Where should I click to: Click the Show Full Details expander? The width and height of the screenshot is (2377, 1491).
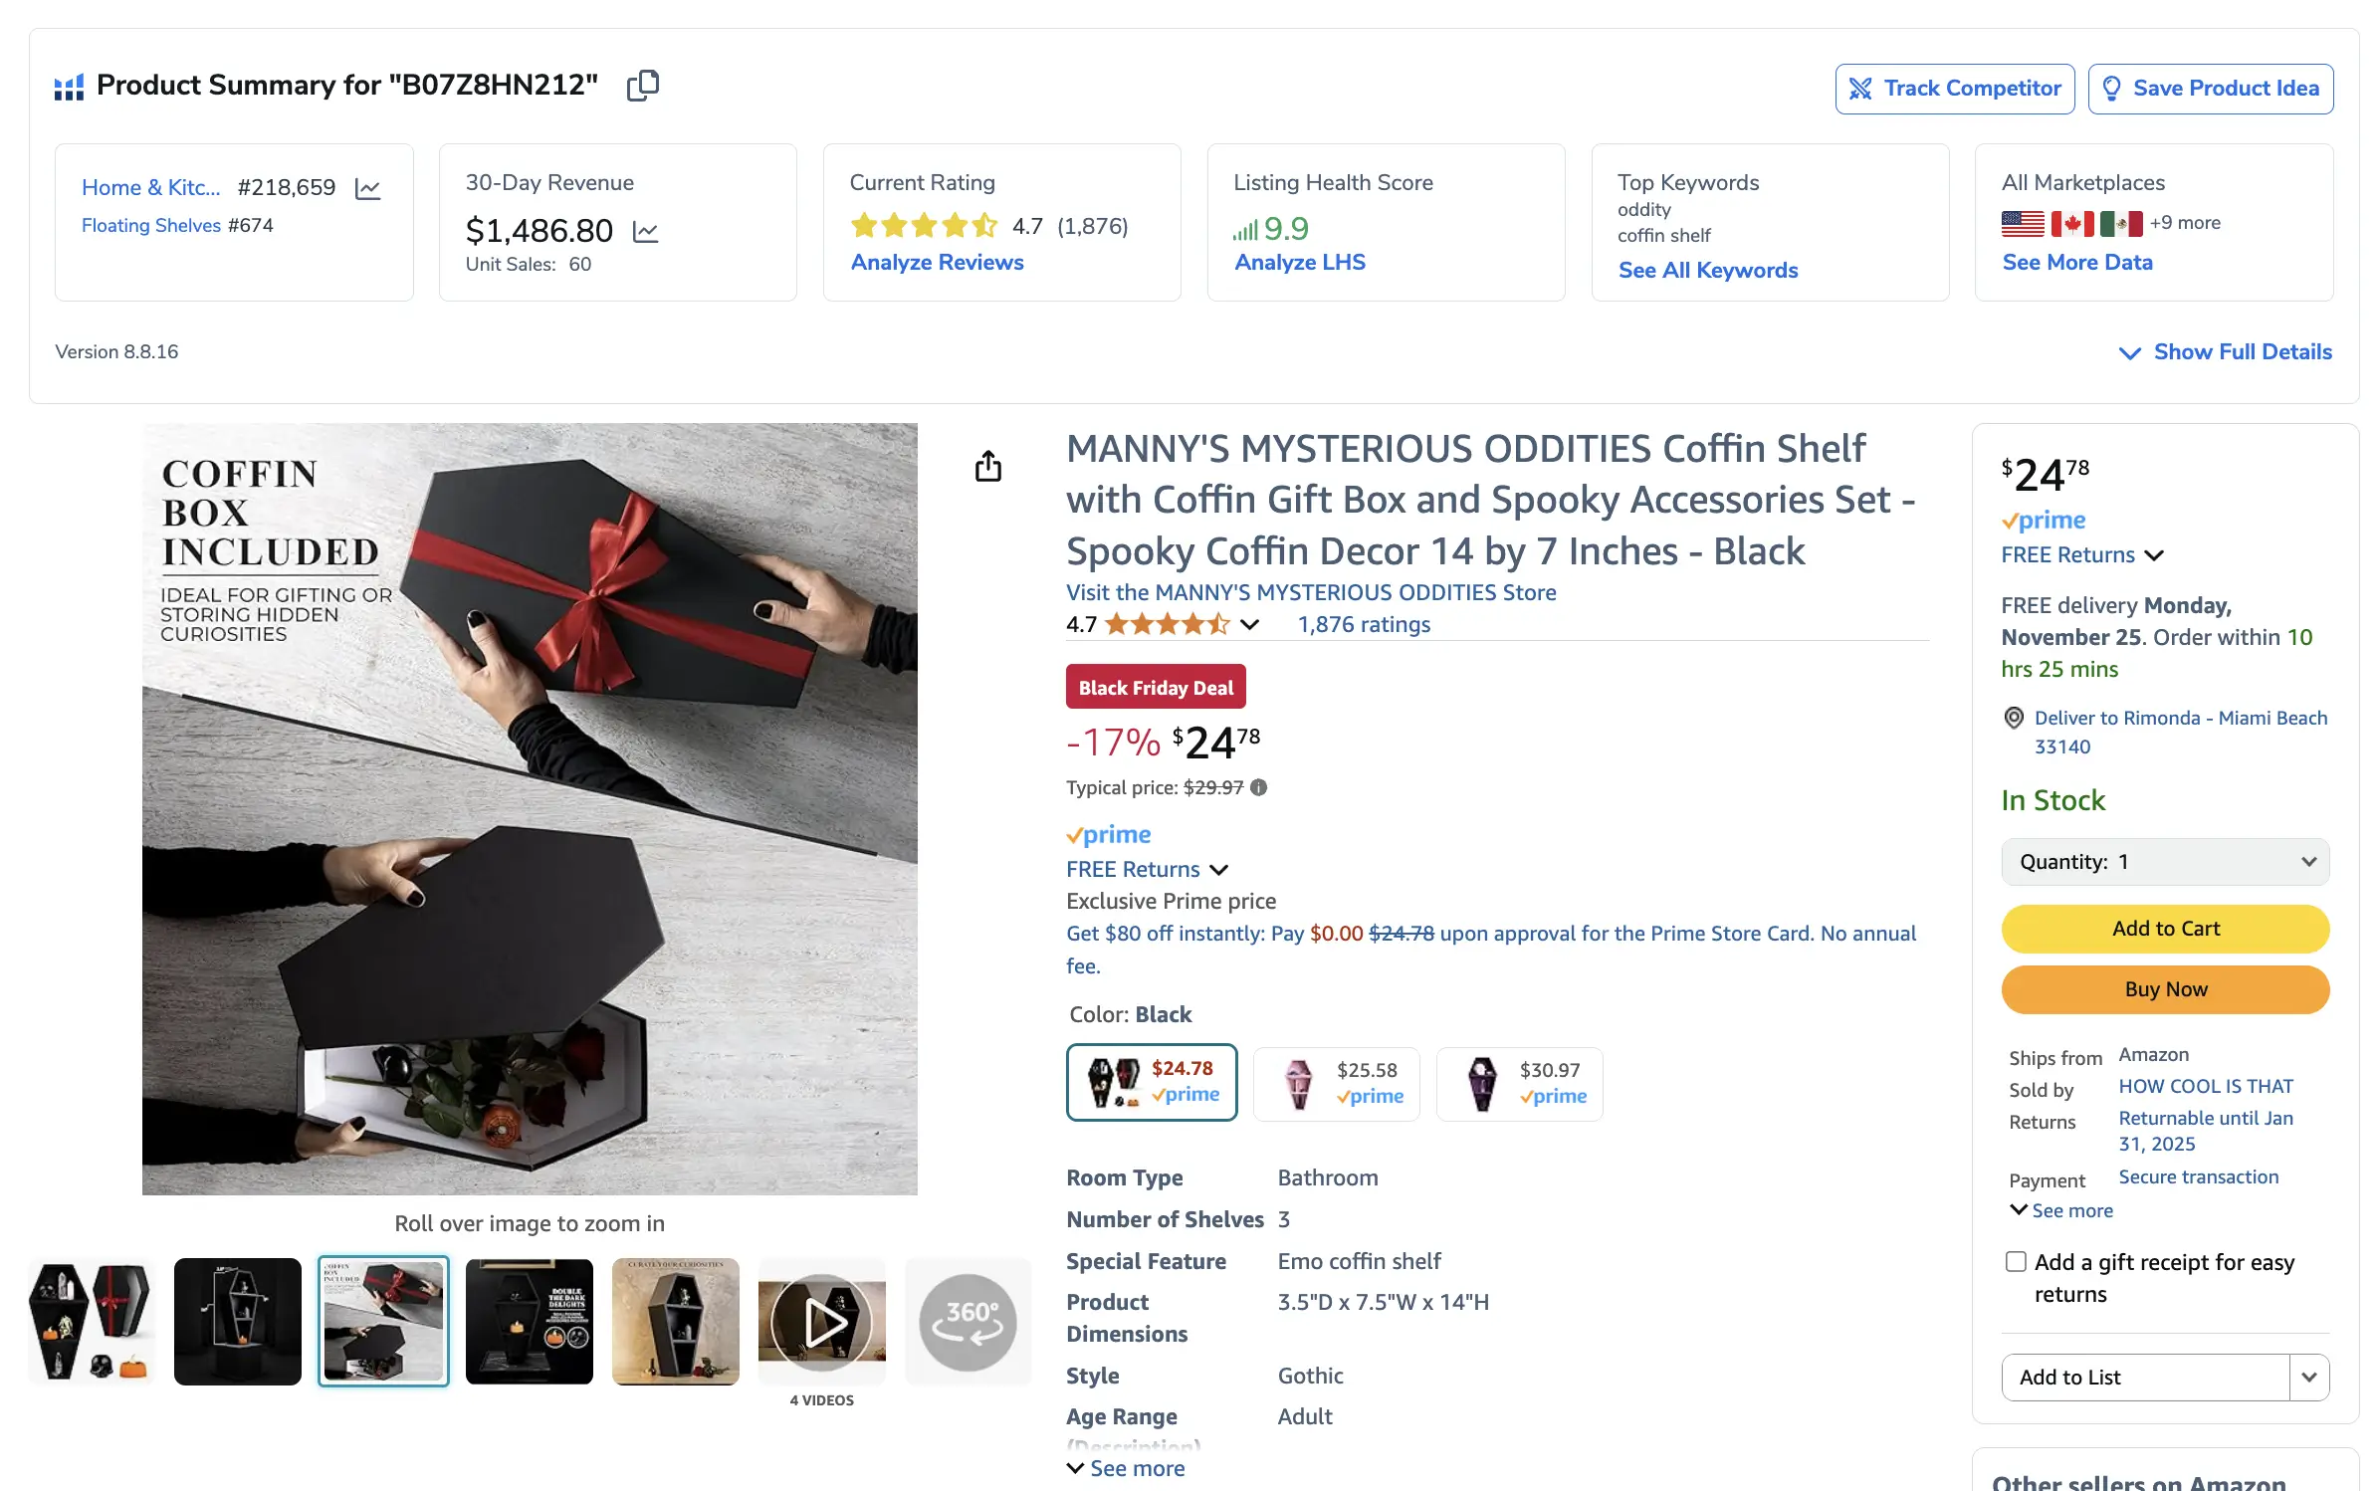point(2226,350)
